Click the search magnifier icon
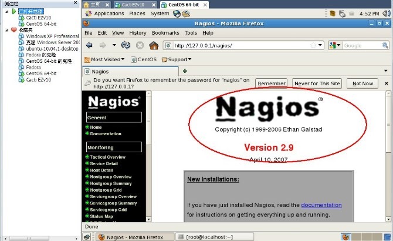 pyautogui.click(x=385, y=45)
